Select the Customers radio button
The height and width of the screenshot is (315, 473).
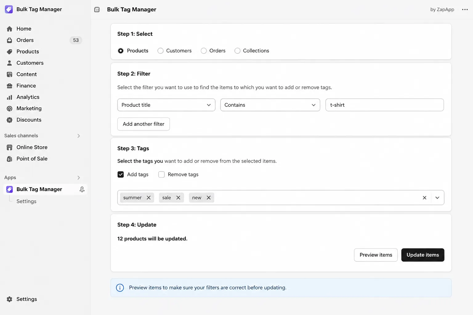160,51
